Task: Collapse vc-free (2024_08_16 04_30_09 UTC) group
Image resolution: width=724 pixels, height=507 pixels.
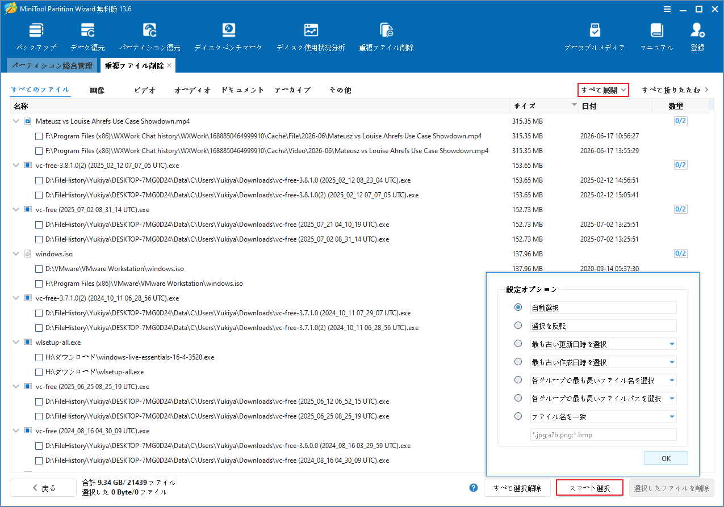Action: point(16,431)
